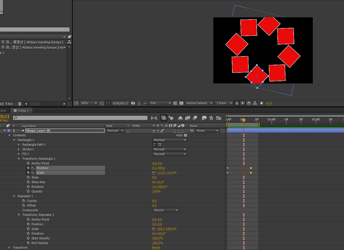344x250 pixels.
Task: Click 8 bpc color depth button
Action: coord(9,104)
